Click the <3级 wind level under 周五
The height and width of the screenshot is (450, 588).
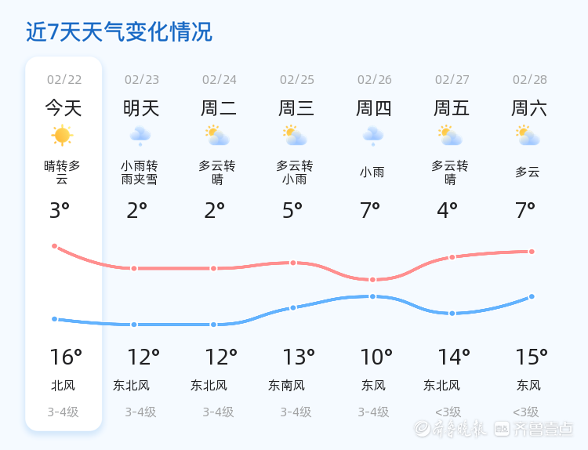tap(448, 412)
